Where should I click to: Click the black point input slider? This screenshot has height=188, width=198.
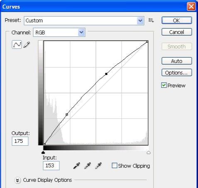[43, 152]
